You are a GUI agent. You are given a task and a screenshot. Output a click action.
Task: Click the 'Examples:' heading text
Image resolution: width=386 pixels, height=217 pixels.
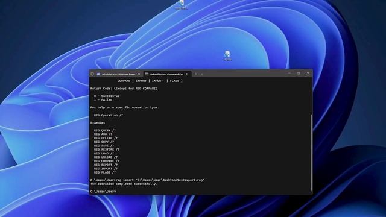[x=98, y=123]
